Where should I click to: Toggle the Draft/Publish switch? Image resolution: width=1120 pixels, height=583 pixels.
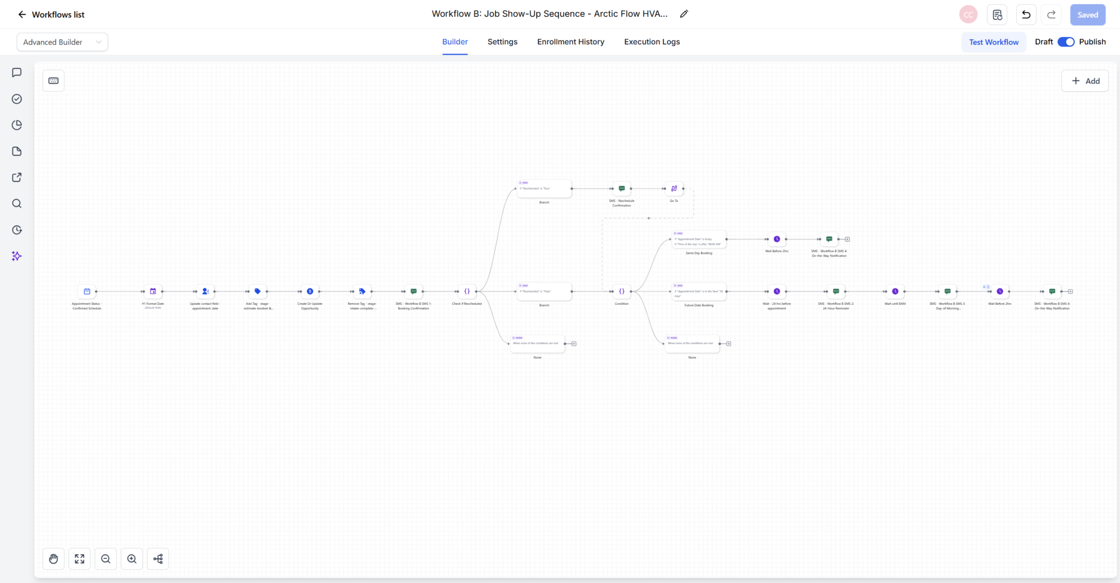click(x=1066, y=42)
